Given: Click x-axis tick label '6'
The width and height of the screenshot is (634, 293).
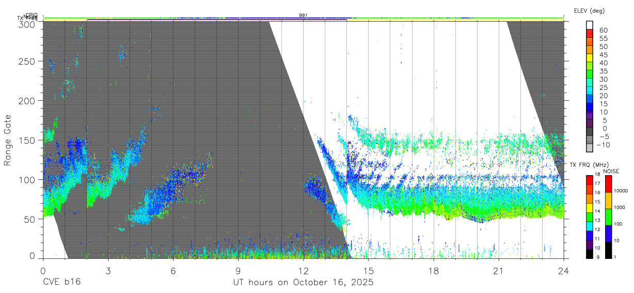Looking at the screenshot, I should pyautogui.click(x=173, y=270).
